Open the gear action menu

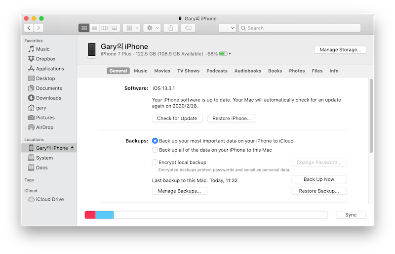tap(152, 28)
